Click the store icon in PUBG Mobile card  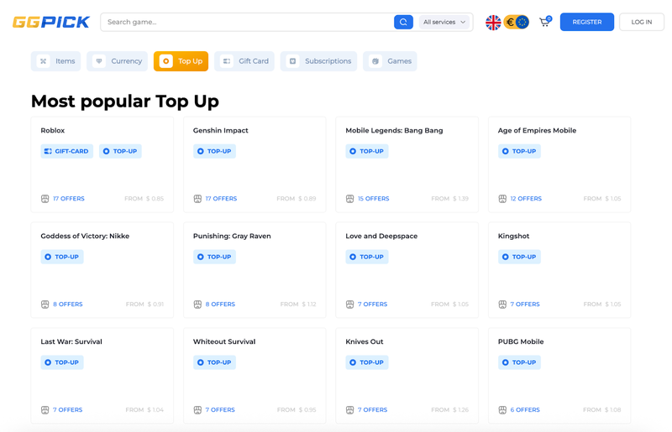point(502,410)
